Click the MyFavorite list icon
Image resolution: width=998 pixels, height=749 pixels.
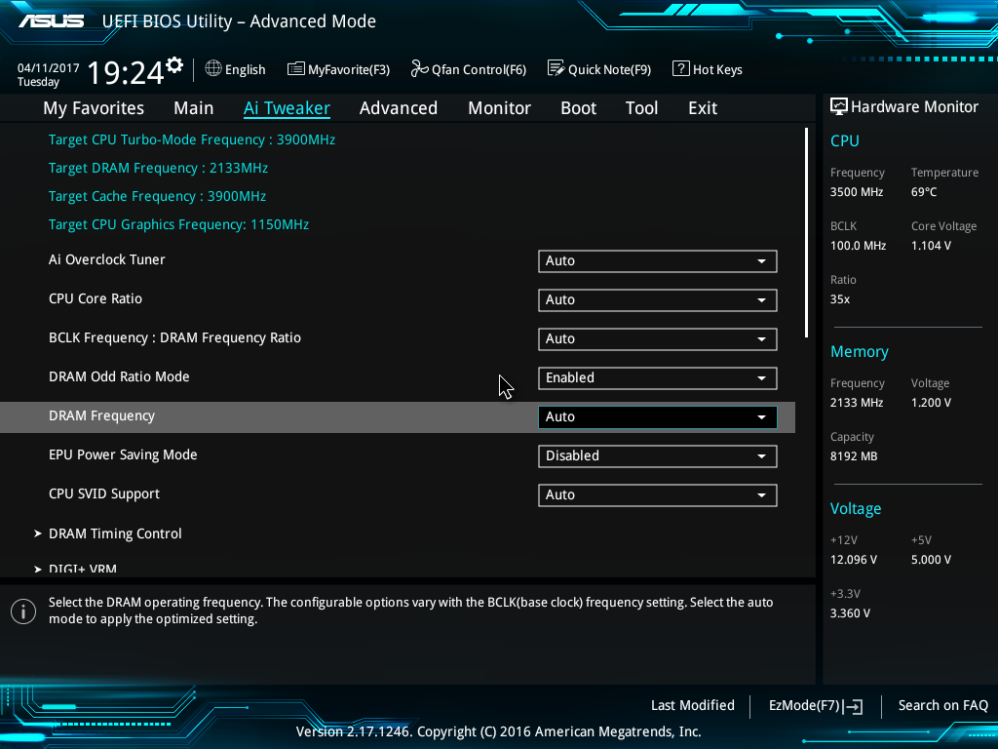coord(296,69)
